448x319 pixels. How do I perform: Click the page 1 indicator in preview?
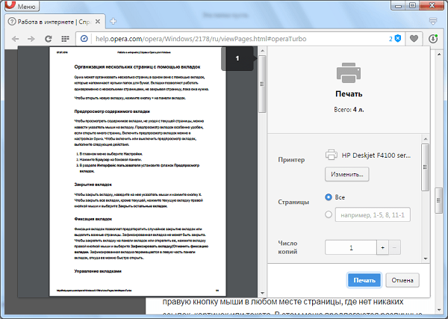coord(237,58)
